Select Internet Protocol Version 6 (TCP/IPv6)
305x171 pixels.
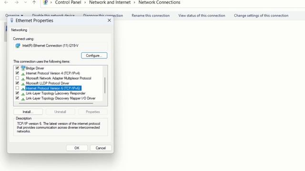[x=53, y=88]
